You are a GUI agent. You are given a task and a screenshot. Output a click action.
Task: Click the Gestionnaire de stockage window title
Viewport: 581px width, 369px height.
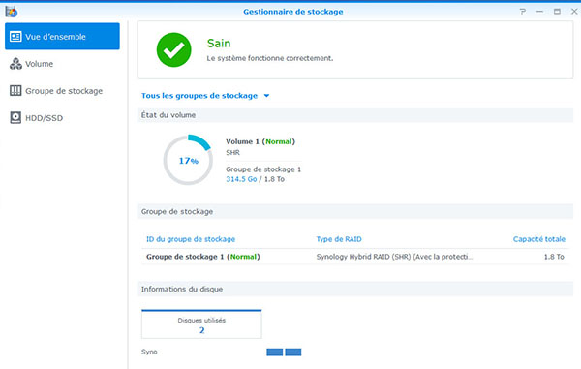pos(293,12)
